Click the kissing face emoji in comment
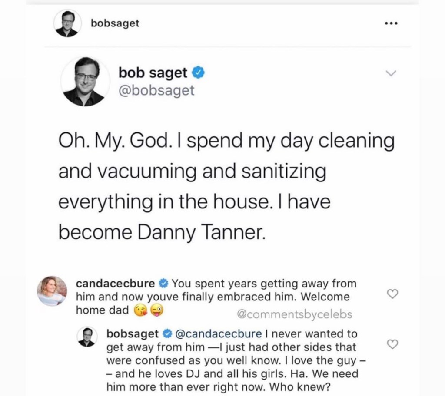 pos(140,311)
